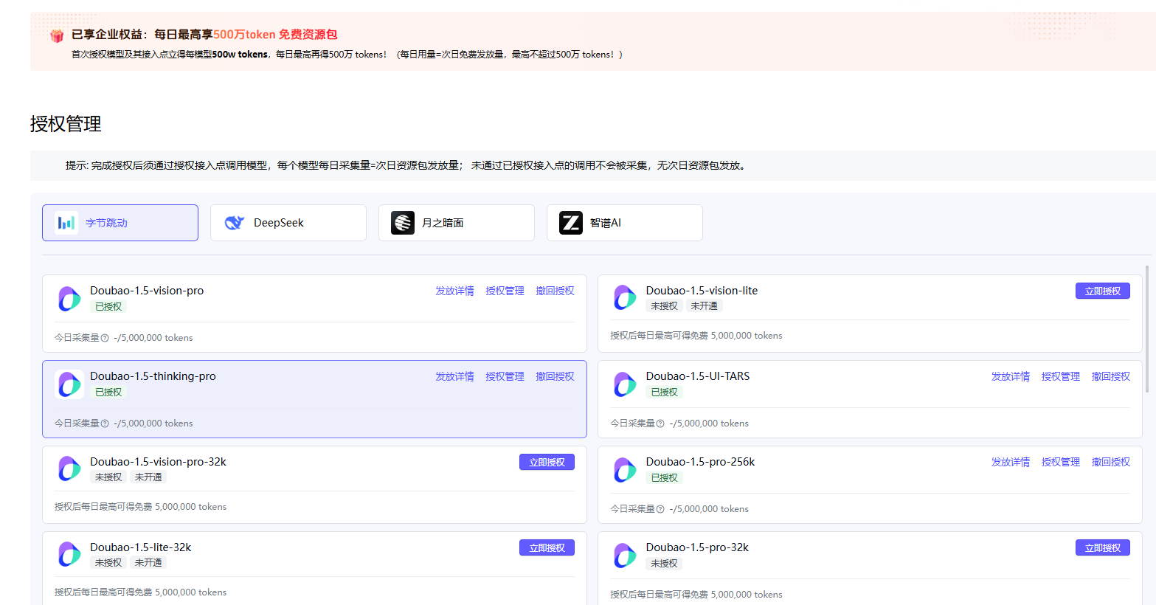Image resolution: width=1156 pixels, height=605 pixels.
Task: Click the Moonshot 月之暗面 logo icon
Action: 403,223
